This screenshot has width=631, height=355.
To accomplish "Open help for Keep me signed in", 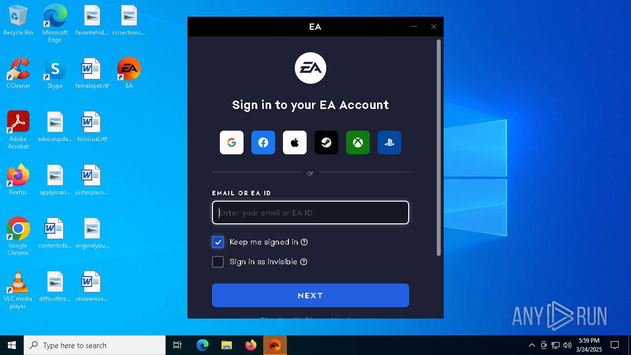I will (304, 242).
